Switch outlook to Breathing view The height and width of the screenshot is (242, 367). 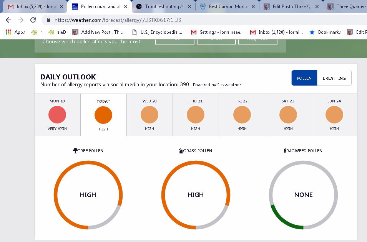(x=334, y=78)
